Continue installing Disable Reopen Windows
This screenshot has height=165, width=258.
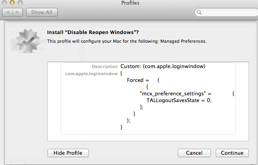(x=232, y=153)
